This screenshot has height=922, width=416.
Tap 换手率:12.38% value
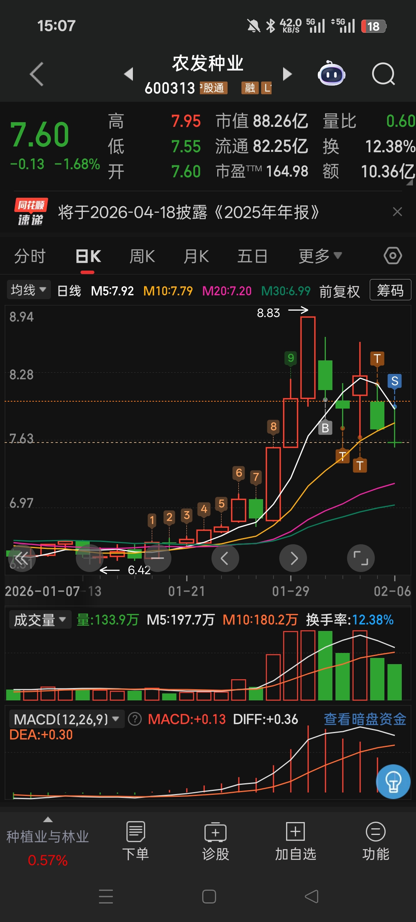click(350, 620)
